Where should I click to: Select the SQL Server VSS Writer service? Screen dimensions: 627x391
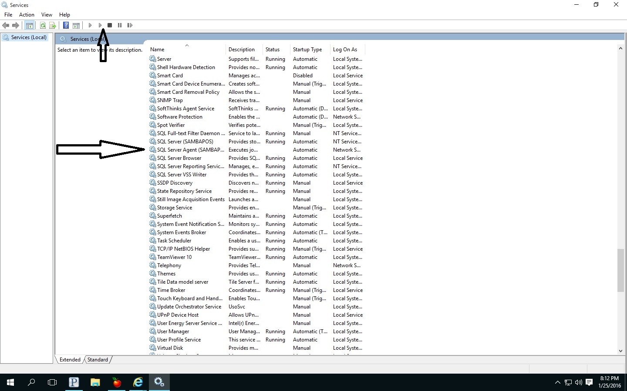click(257, 175)
